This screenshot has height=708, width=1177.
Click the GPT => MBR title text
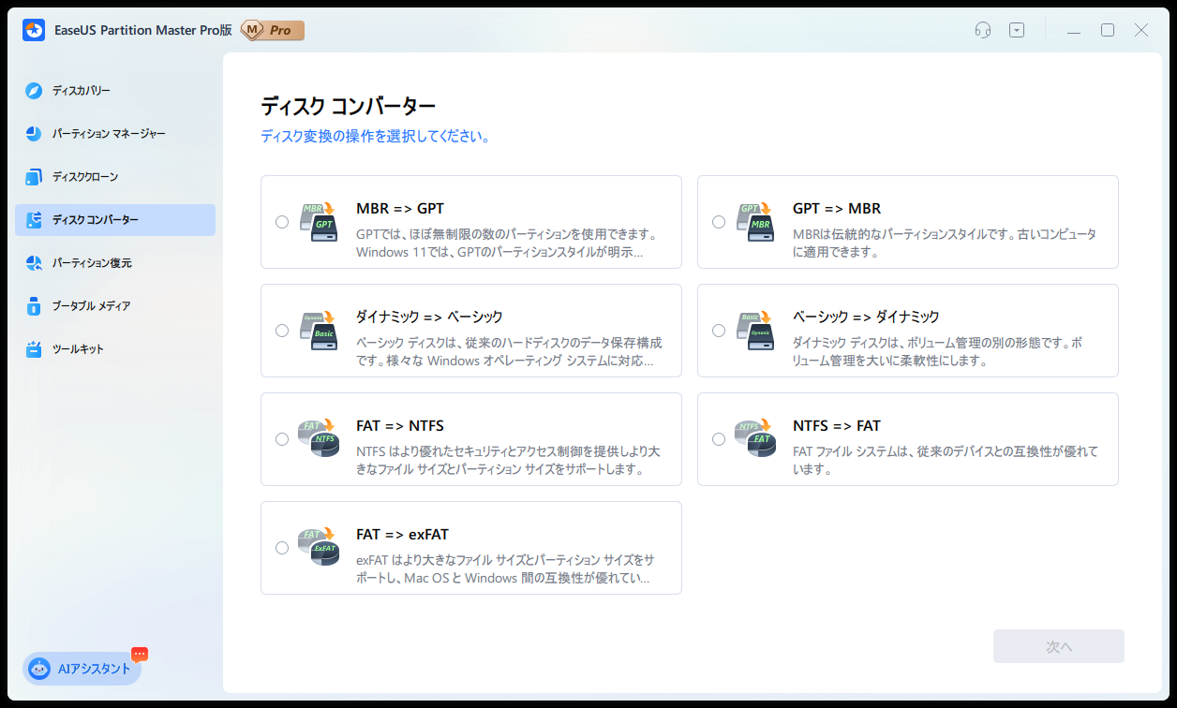(x=837, y=208)
